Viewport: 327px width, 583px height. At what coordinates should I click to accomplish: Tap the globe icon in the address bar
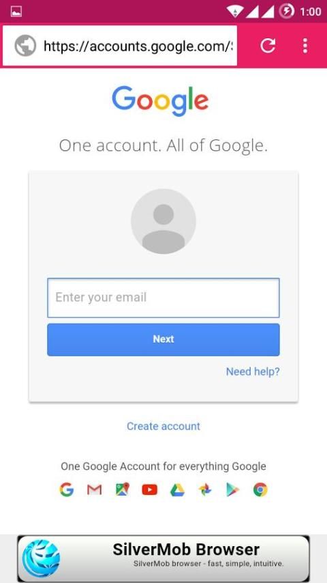25,46
